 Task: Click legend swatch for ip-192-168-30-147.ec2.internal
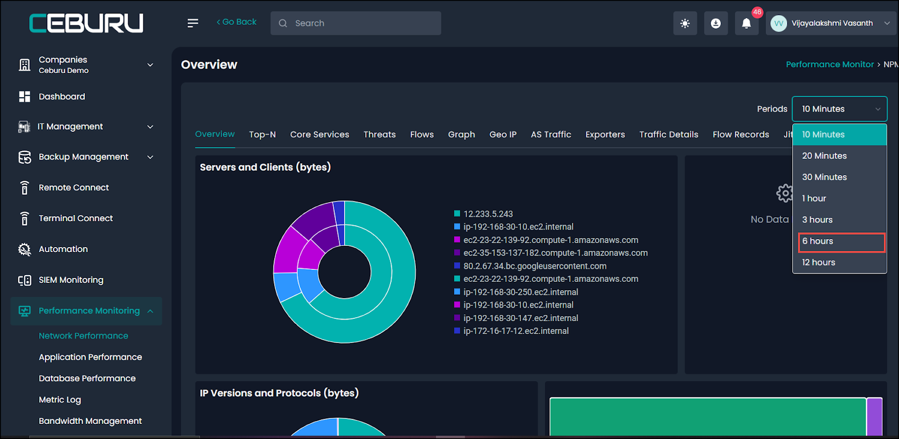(457, 318)
